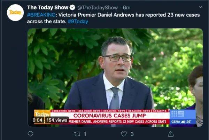Open the share tweet icon

(x=171, y=134)
